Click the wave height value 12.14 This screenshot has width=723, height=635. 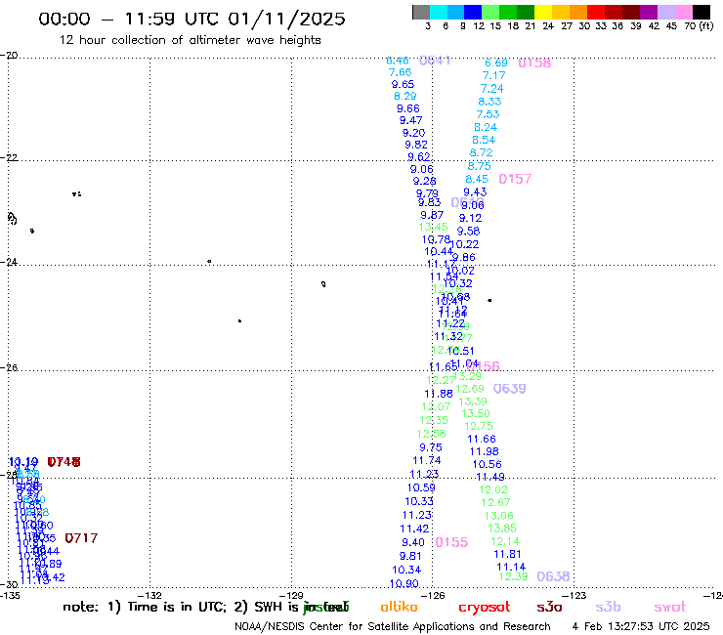click(505, 541)
